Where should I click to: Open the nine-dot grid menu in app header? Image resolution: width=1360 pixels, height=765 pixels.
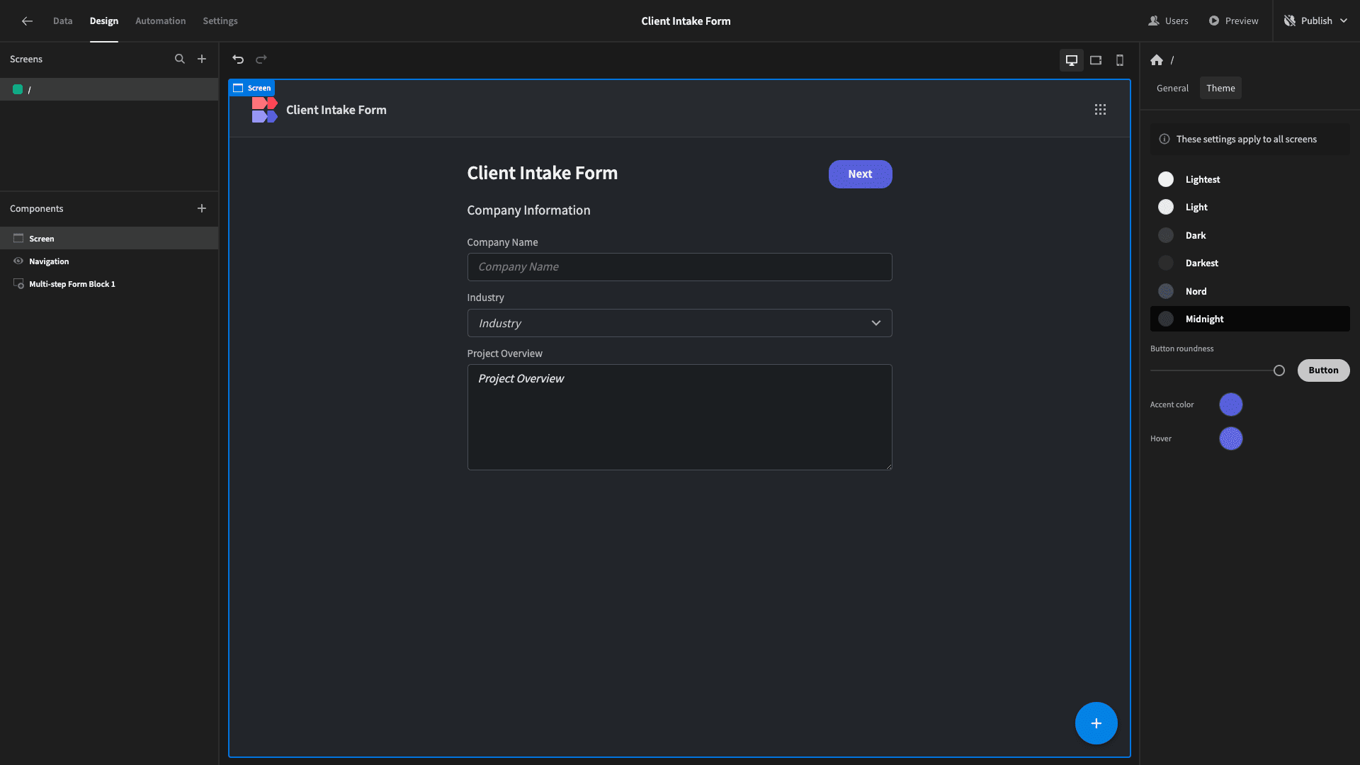[1100, 110]
